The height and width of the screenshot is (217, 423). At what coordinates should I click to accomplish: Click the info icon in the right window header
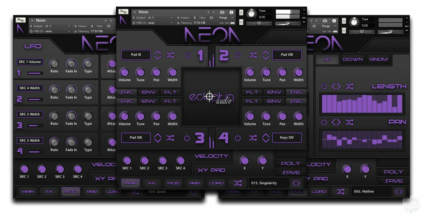pos(334,21)
